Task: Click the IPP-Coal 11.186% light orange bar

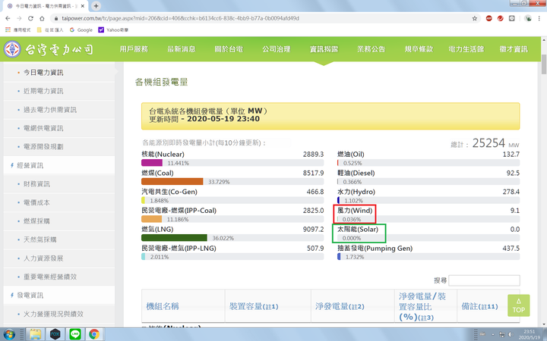Action: click(x=151, y=219)
